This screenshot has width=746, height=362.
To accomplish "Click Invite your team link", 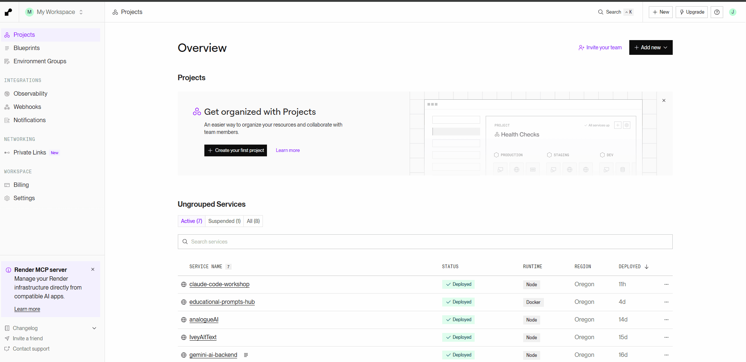I will [x=600, y=47].
